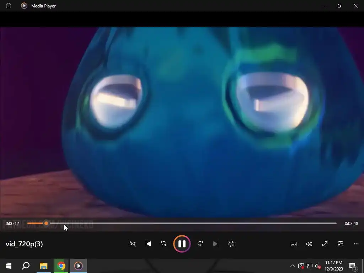Skip to previous track
Viewport: 364px width, 273px height.
148,244
